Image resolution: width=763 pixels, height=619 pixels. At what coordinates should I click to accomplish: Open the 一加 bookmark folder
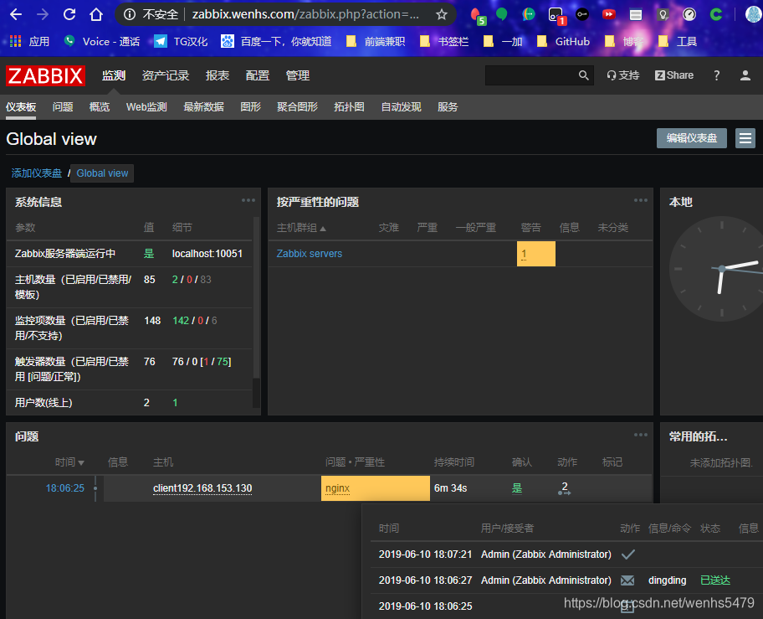(x=503, y=41)
